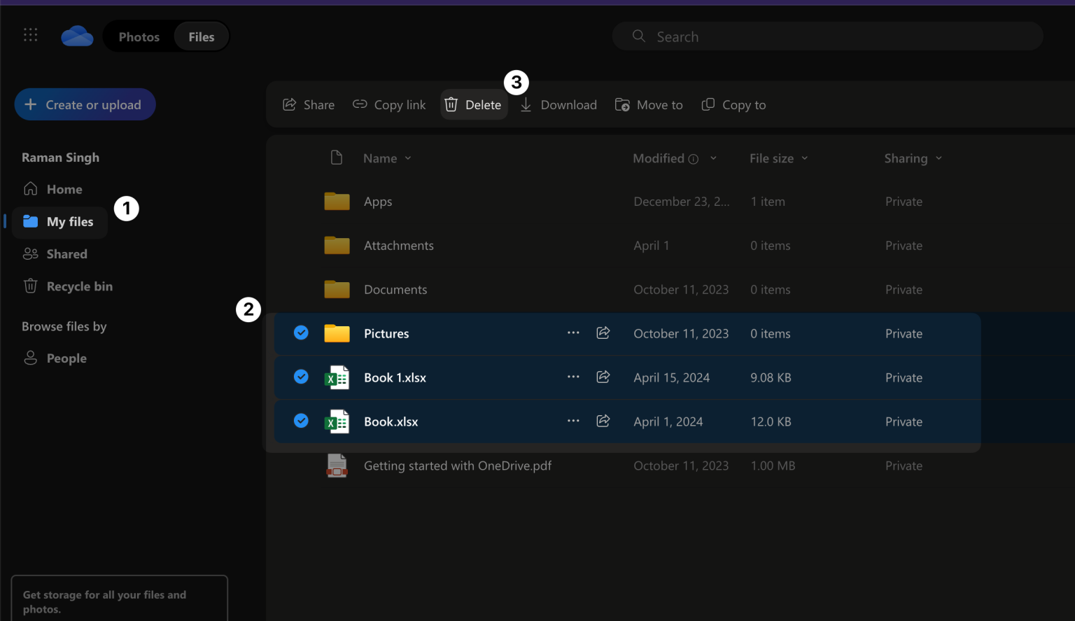This screenshot has height=621, width=1075.
Task: Open the app launcher grid icon
Action: coord(30,34)
